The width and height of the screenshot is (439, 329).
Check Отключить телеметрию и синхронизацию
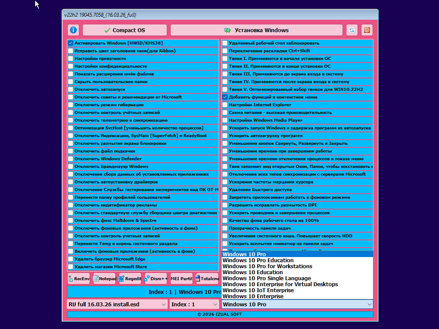[x=71, y=120]
